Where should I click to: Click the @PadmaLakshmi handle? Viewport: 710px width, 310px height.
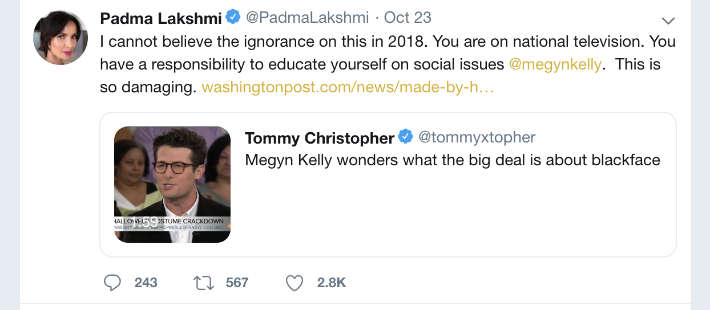point(307,18)
